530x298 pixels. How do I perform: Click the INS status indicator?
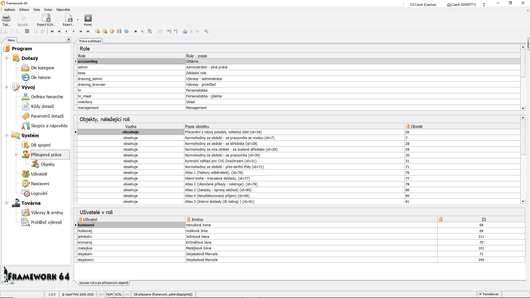click(x=127, y=294)
